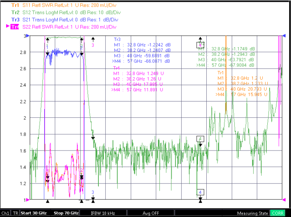Select boxed blue marker 4 near bottom
Viewport: 291px width, 217px height.
point(200,192)
